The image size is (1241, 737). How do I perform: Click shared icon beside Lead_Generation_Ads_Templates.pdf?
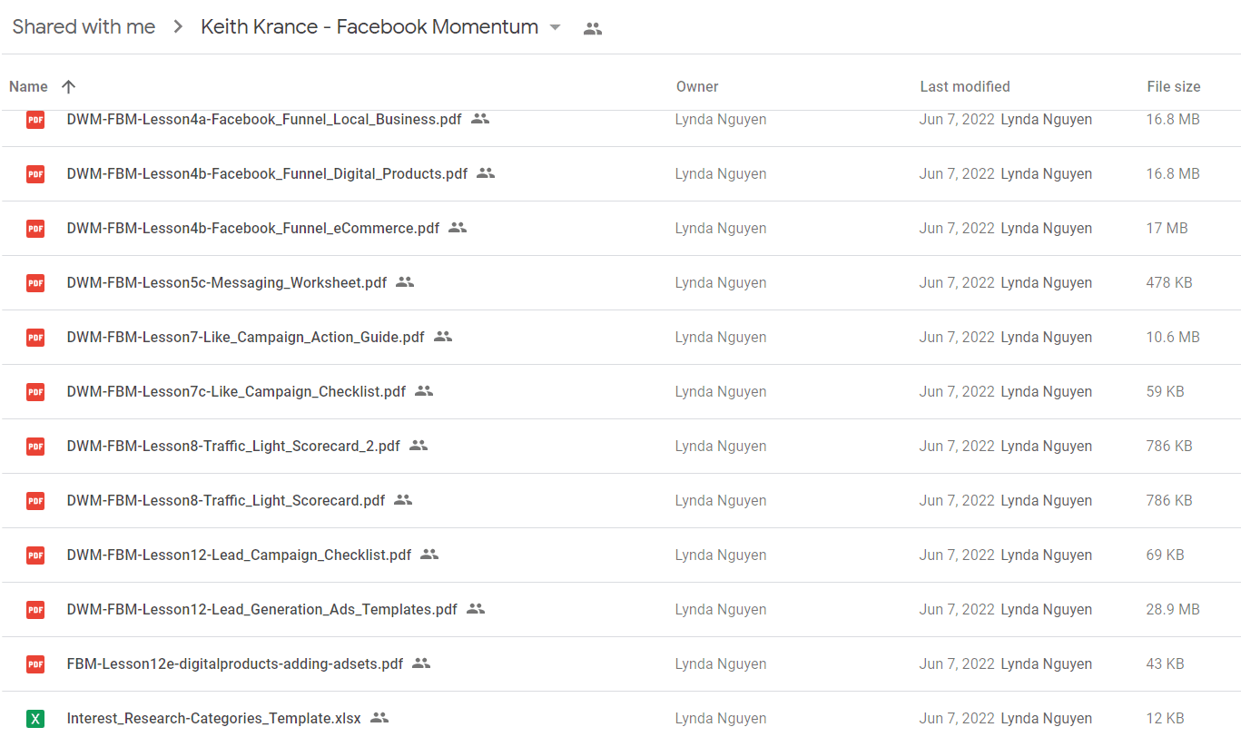[x=476, y=608]
